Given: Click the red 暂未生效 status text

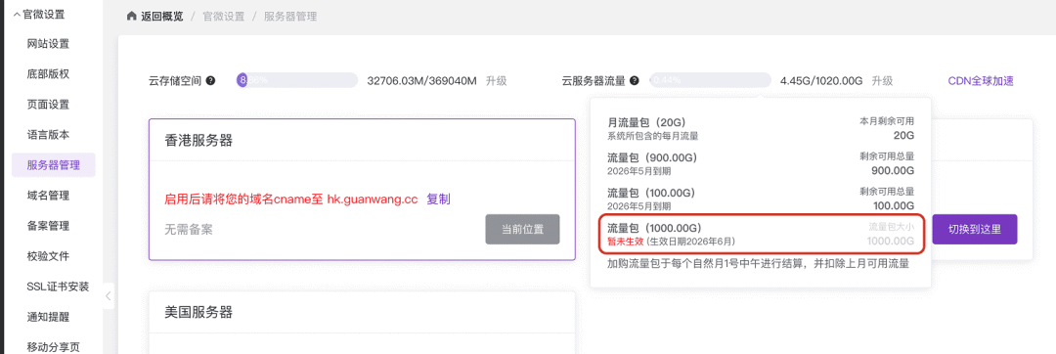Looking at the screenshot, I should (625, 242).
